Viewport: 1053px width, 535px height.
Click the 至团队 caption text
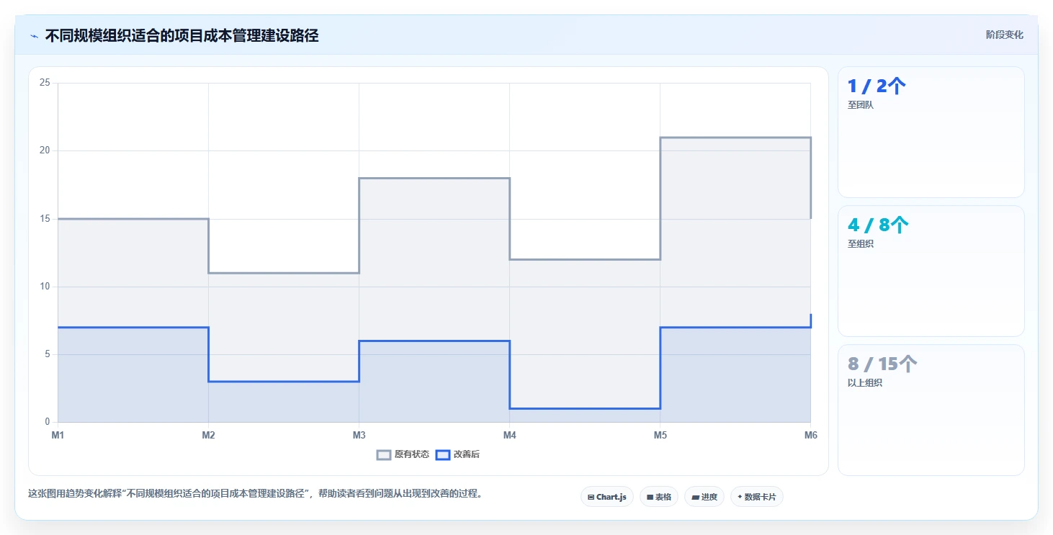coord(860,105)
